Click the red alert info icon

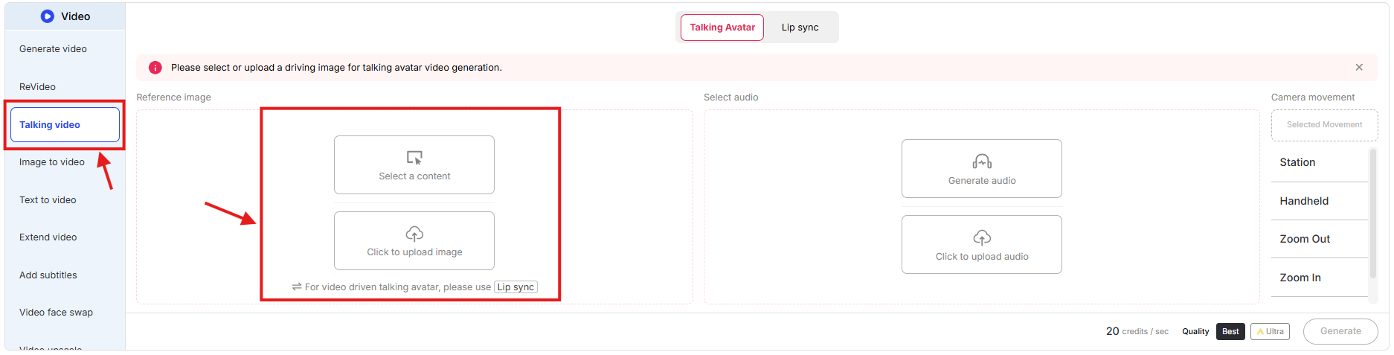[155, 68]
